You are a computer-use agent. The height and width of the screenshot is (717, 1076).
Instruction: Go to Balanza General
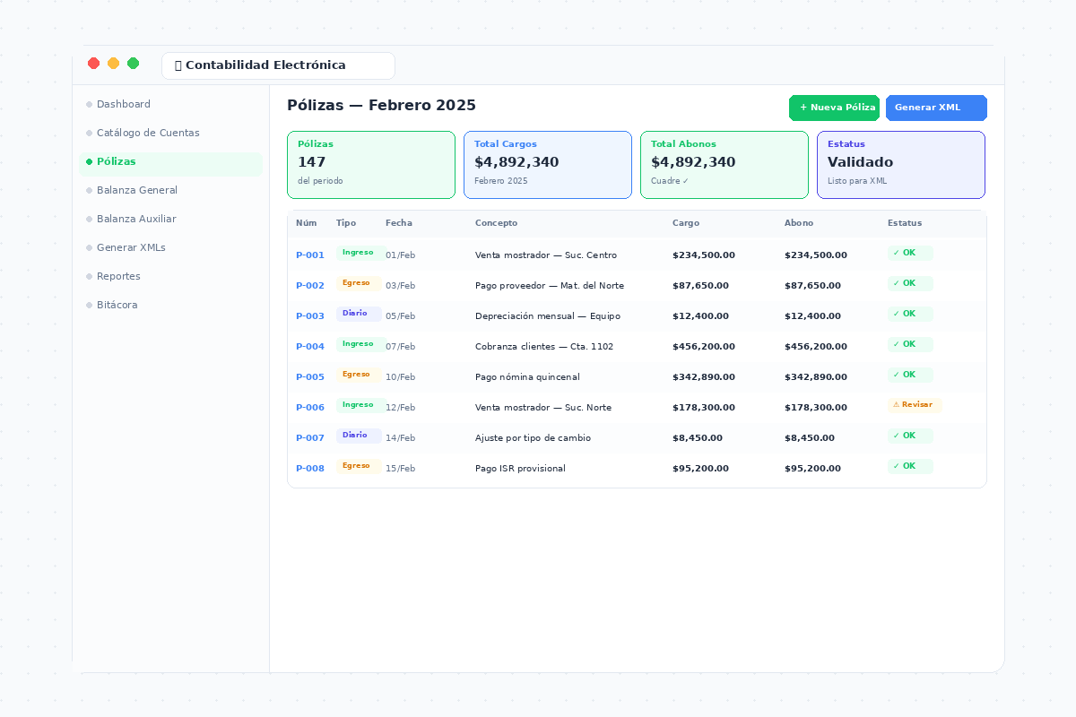coord(170,190)
